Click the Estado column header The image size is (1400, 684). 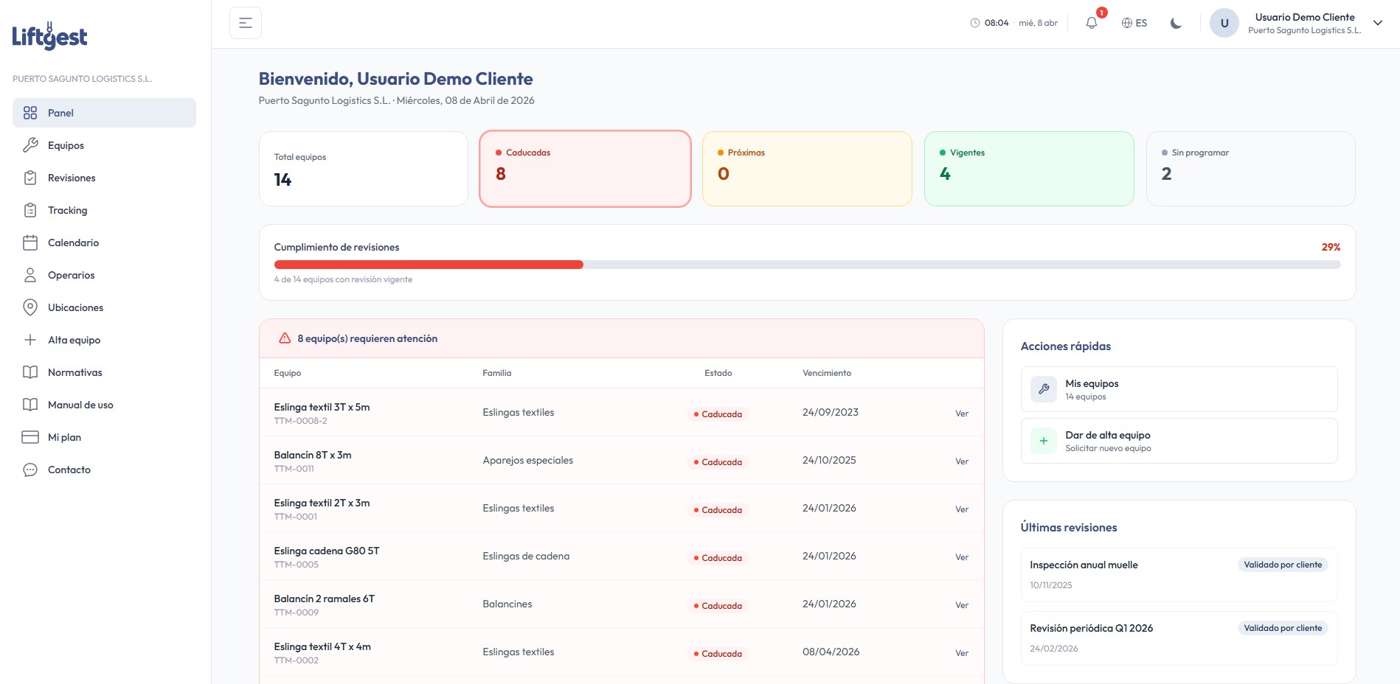pyautogui.click(x=718, y=373)
